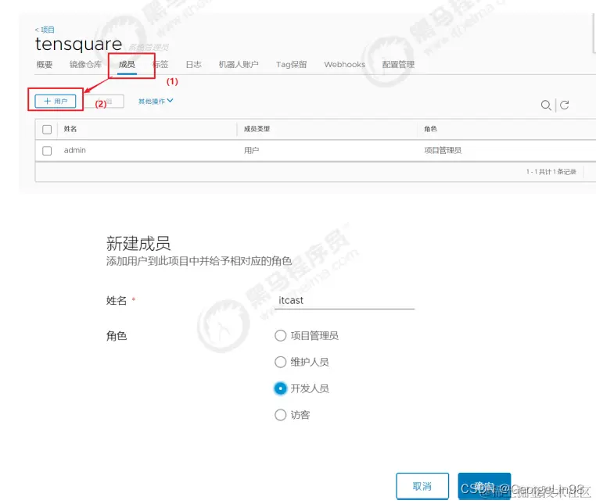The image size is (596, 504).
Task: Click the 项目管理员 role cell for admin
Action: click(443, 150)
